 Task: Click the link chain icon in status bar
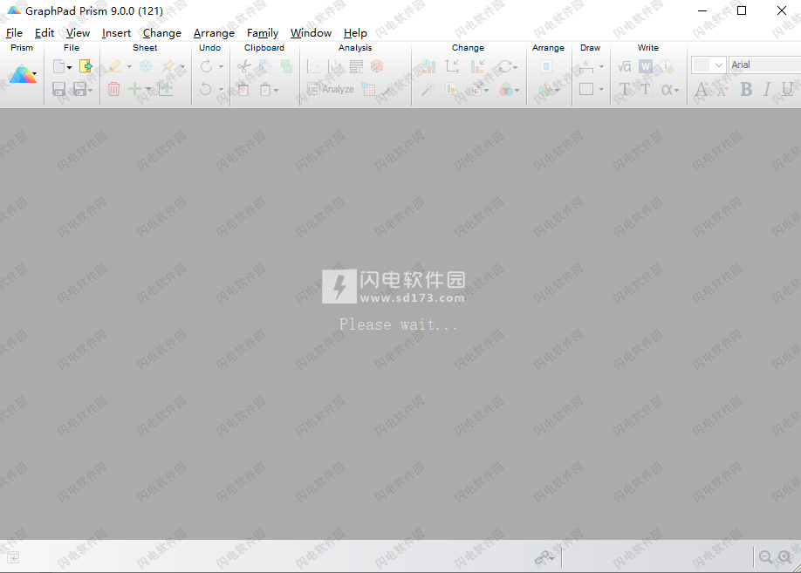pyautogui.click(x=542, y=557)
